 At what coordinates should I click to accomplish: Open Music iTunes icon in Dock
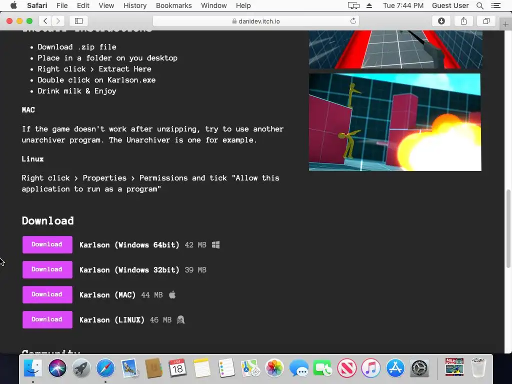(371, 368)
